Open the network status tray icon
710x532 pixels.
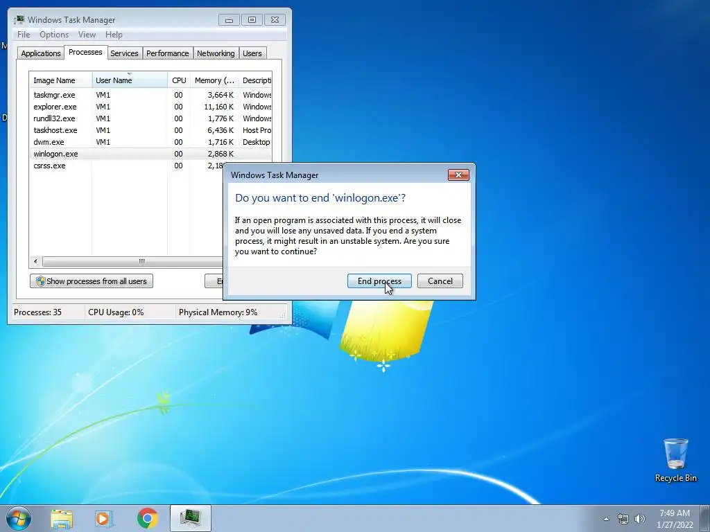[x=623, y=519]
